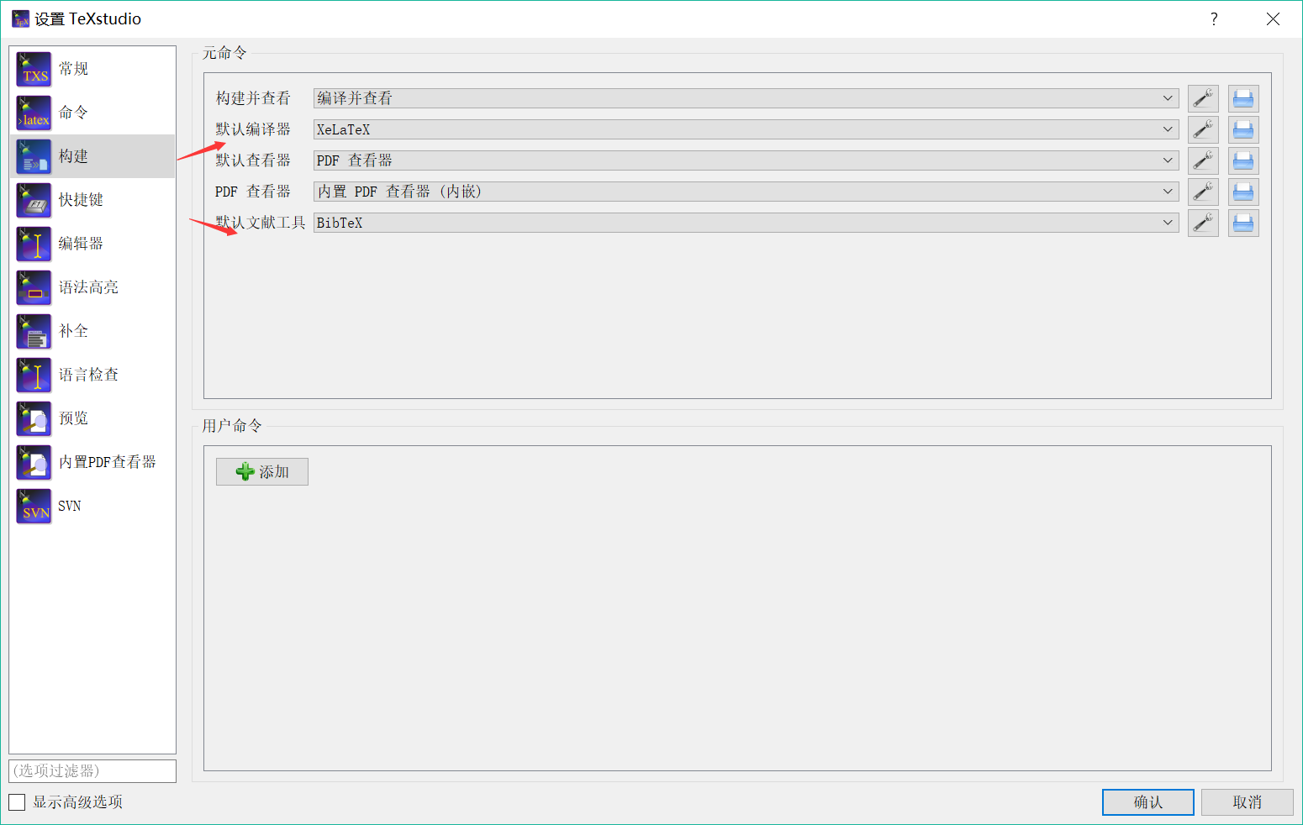The width and height of the screenshot is (1303, 825).
Task: Open the 默认编译器 XeLaTeX dropdown
Action: click(x=746, y=129)
